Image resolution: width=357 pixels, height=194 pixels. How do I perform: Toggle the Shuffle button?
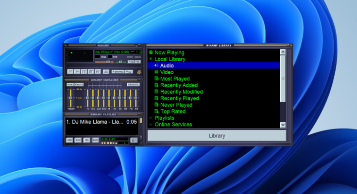point(118,71)
